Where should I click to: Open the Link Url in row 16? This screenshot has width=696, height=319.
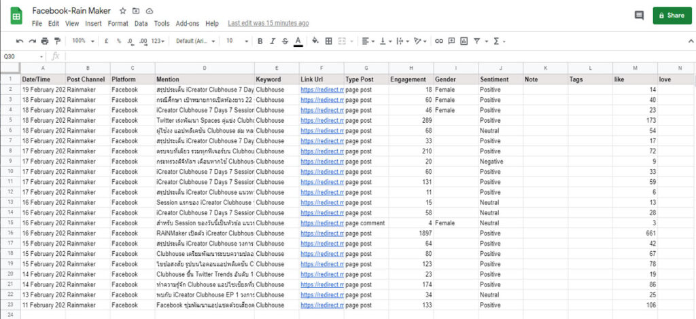(321, 233)
